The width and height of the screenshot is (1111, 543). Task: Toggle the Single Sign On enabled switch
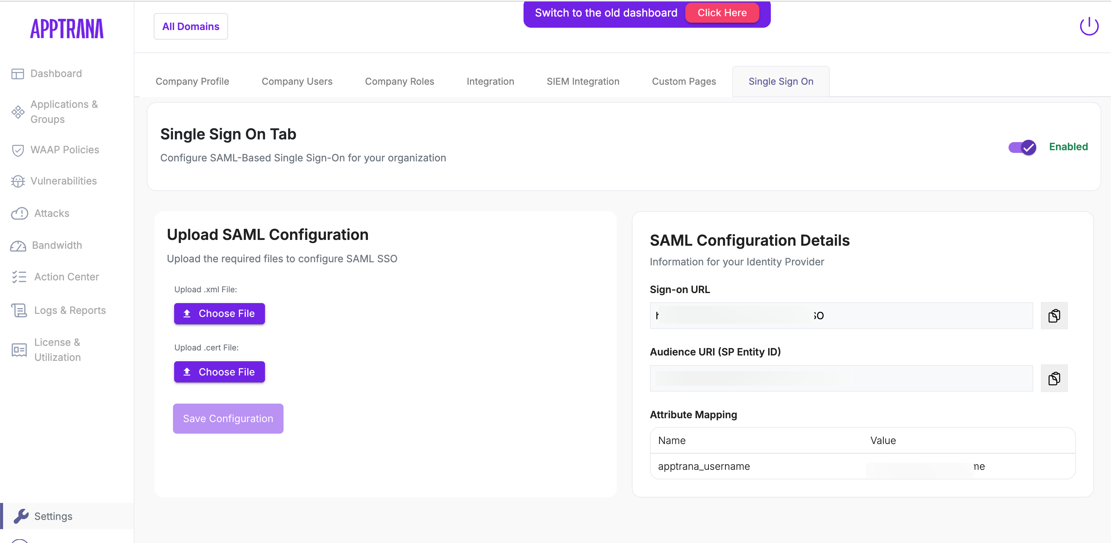point(1022,147)
